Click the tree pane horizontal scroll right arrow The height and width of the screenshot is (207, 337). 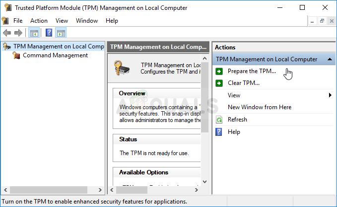pos(100,190)
